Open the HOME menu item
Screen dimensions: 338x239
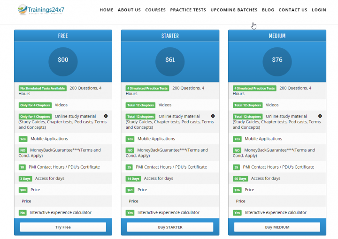[107, 10]
